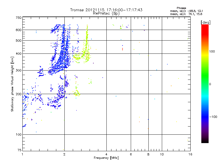Click the black bottom of the colorbar
Viewport: 224px width, 168px height.
click(205, 141)
